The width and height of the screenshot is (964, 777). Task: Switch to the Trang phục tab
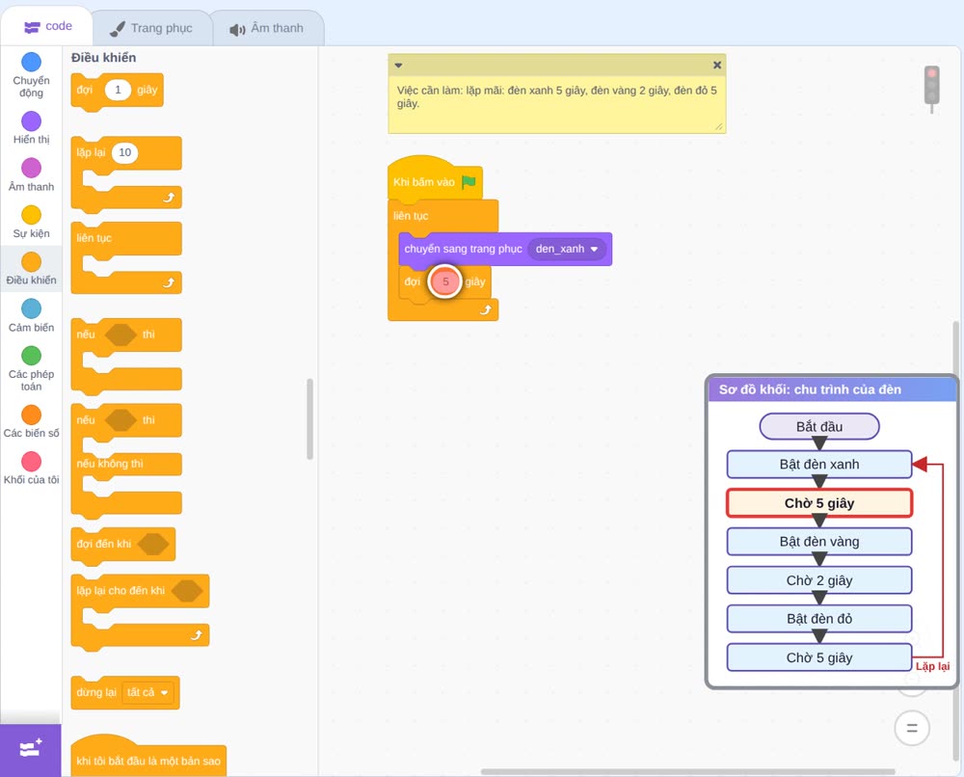click(151, 28)
